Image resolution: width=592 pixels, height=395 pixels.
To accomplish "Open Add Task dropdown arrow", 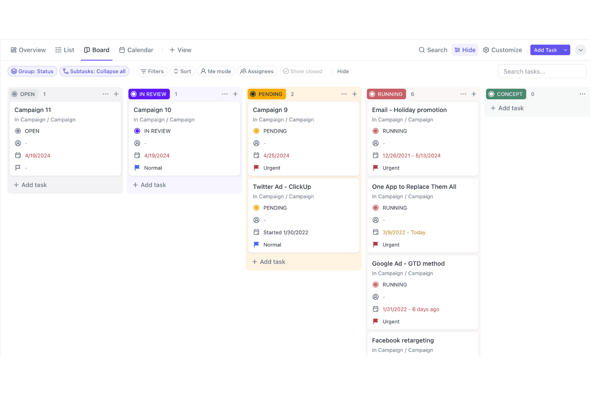I will tap(565, 50).
